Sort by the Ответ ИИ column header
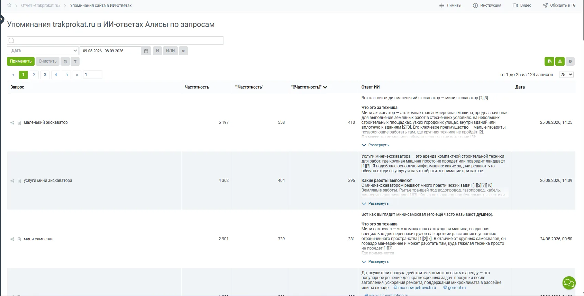The height and width of the screenshot is (296, 584). tap(371, 87)
